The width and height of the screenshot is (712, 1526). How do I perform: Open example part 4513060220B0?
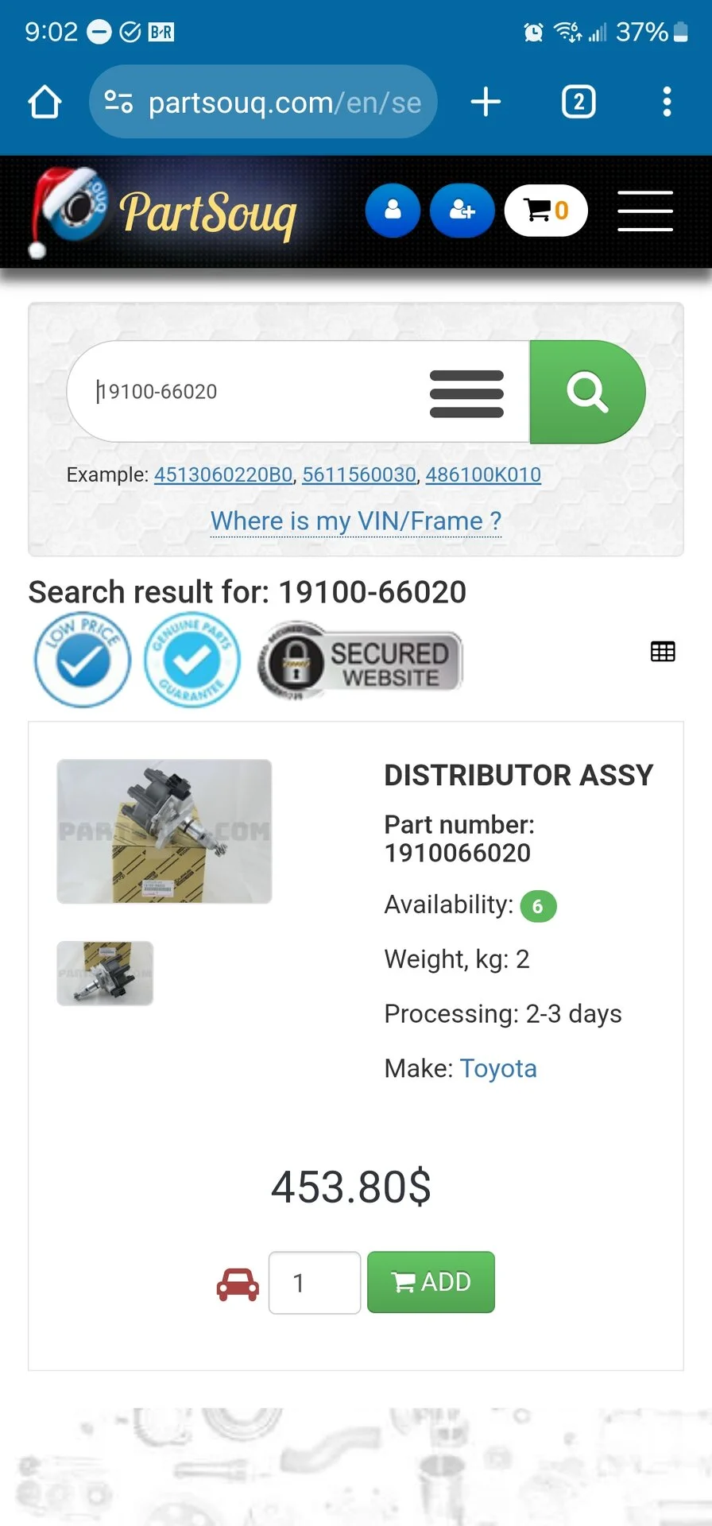(x=223, y=474)
